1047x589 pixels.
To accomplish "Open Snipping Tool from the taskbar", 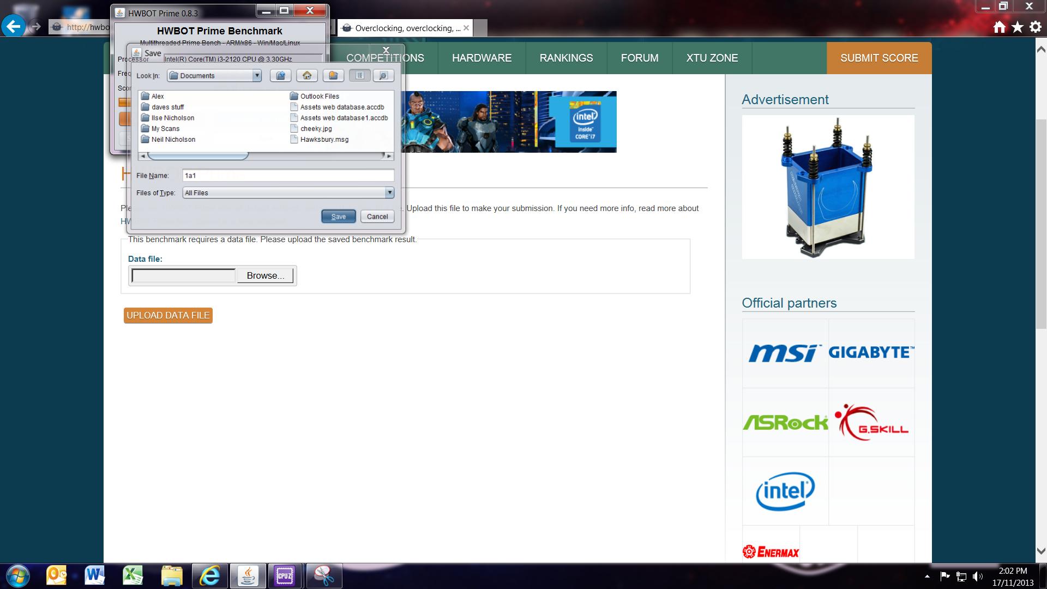I will point(324,576).
